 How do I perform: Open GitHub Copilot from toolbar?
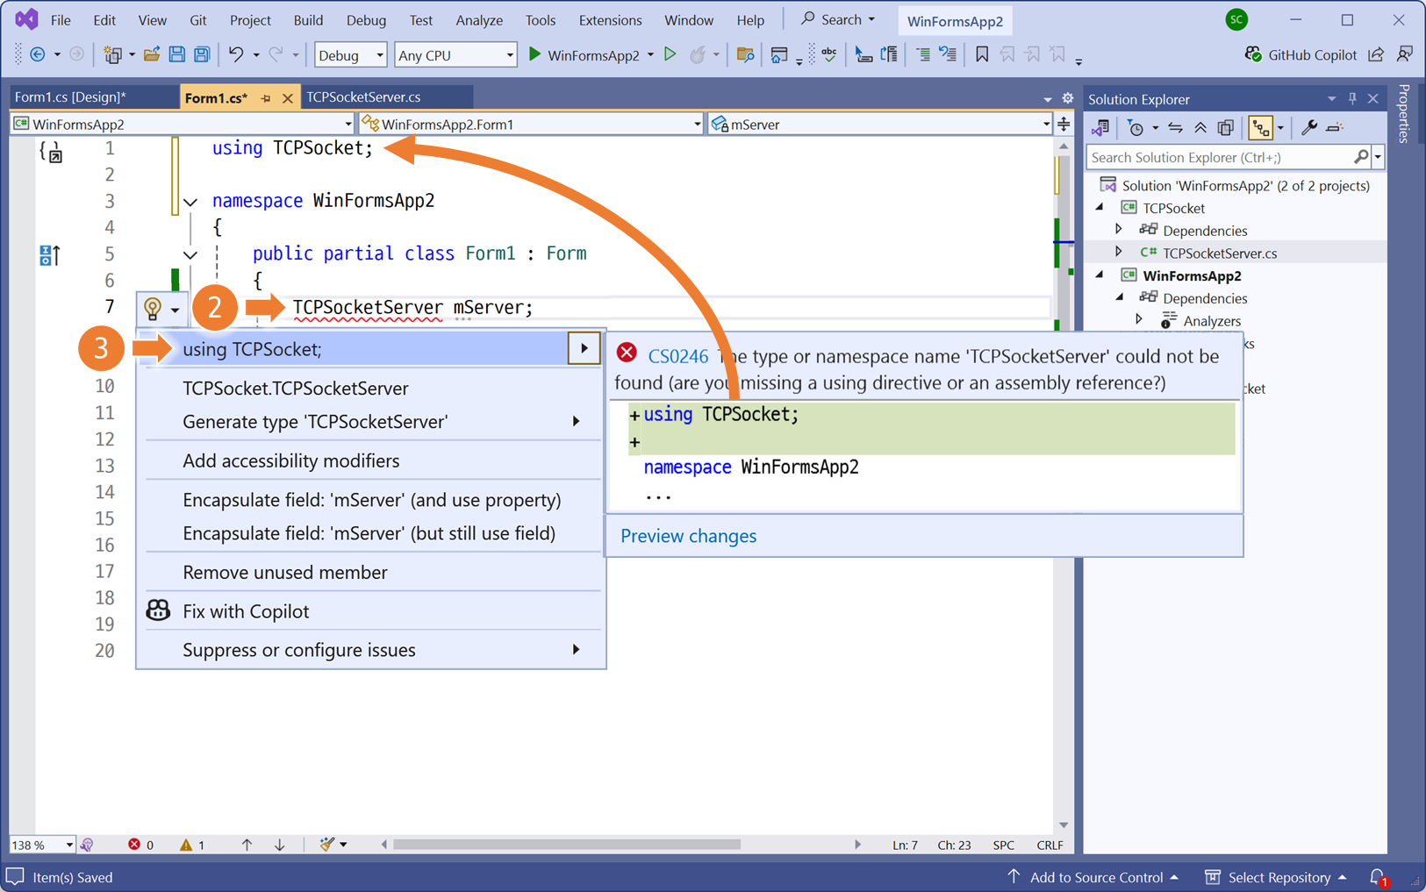1301,54
